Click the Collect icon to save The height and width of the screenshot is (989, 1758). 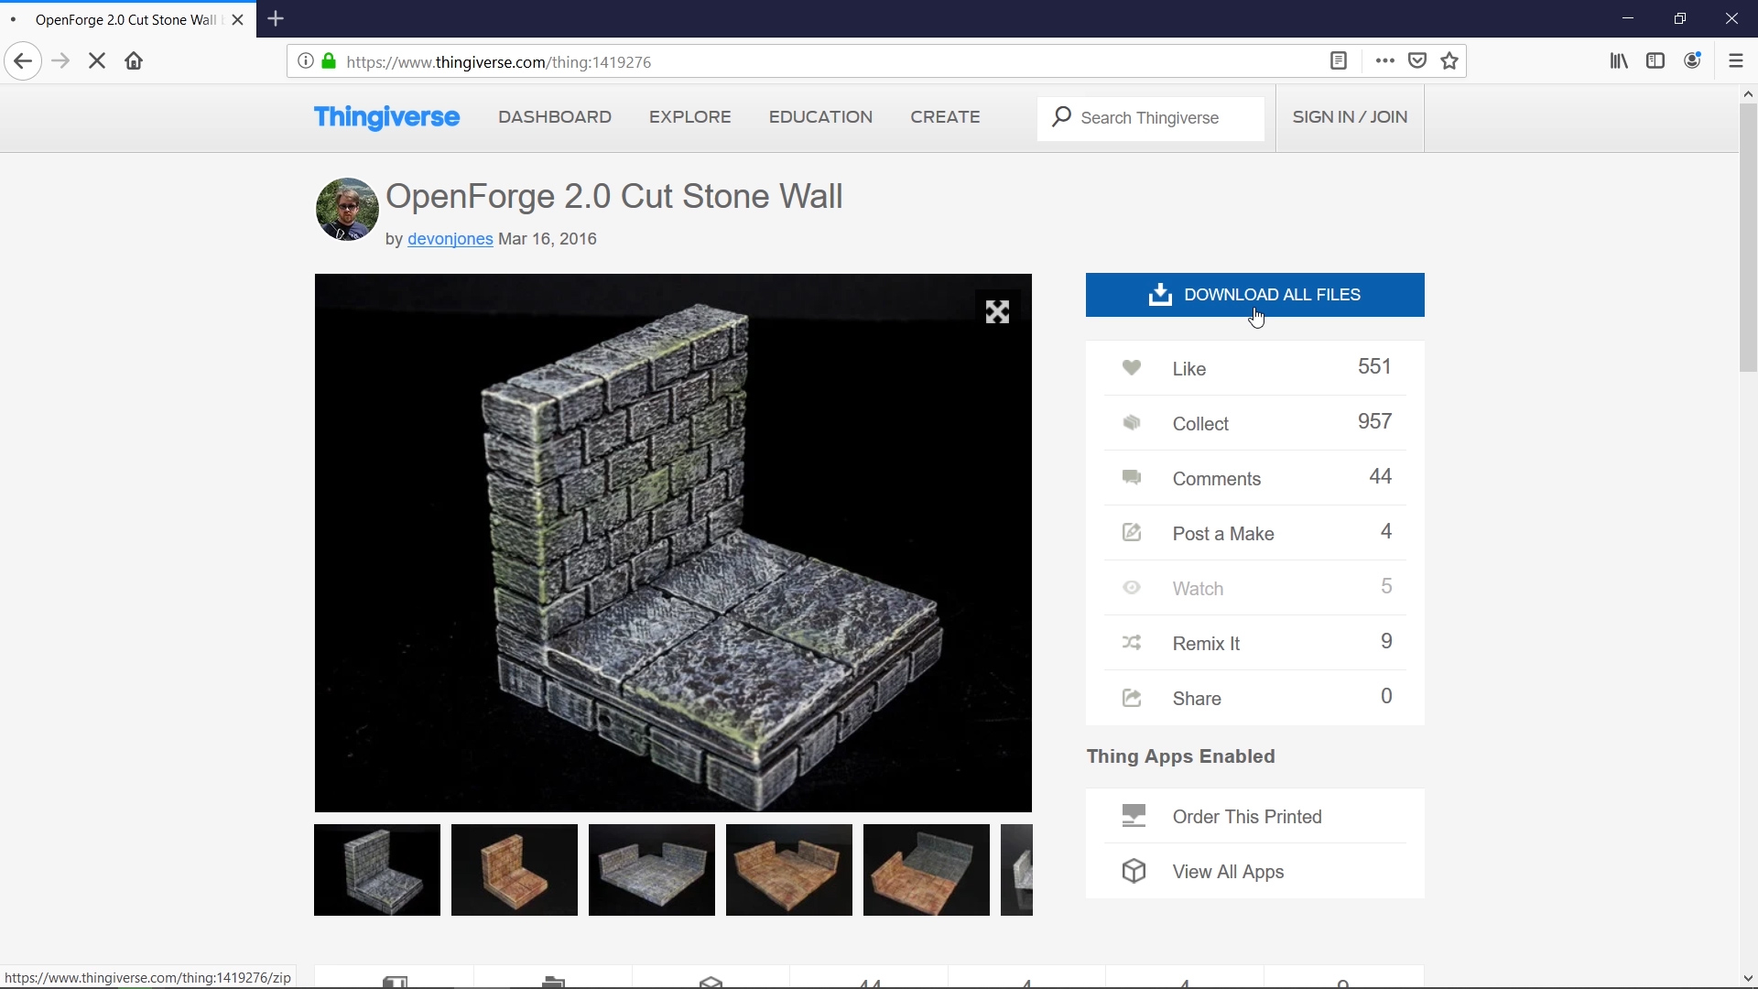[1129, 423]
